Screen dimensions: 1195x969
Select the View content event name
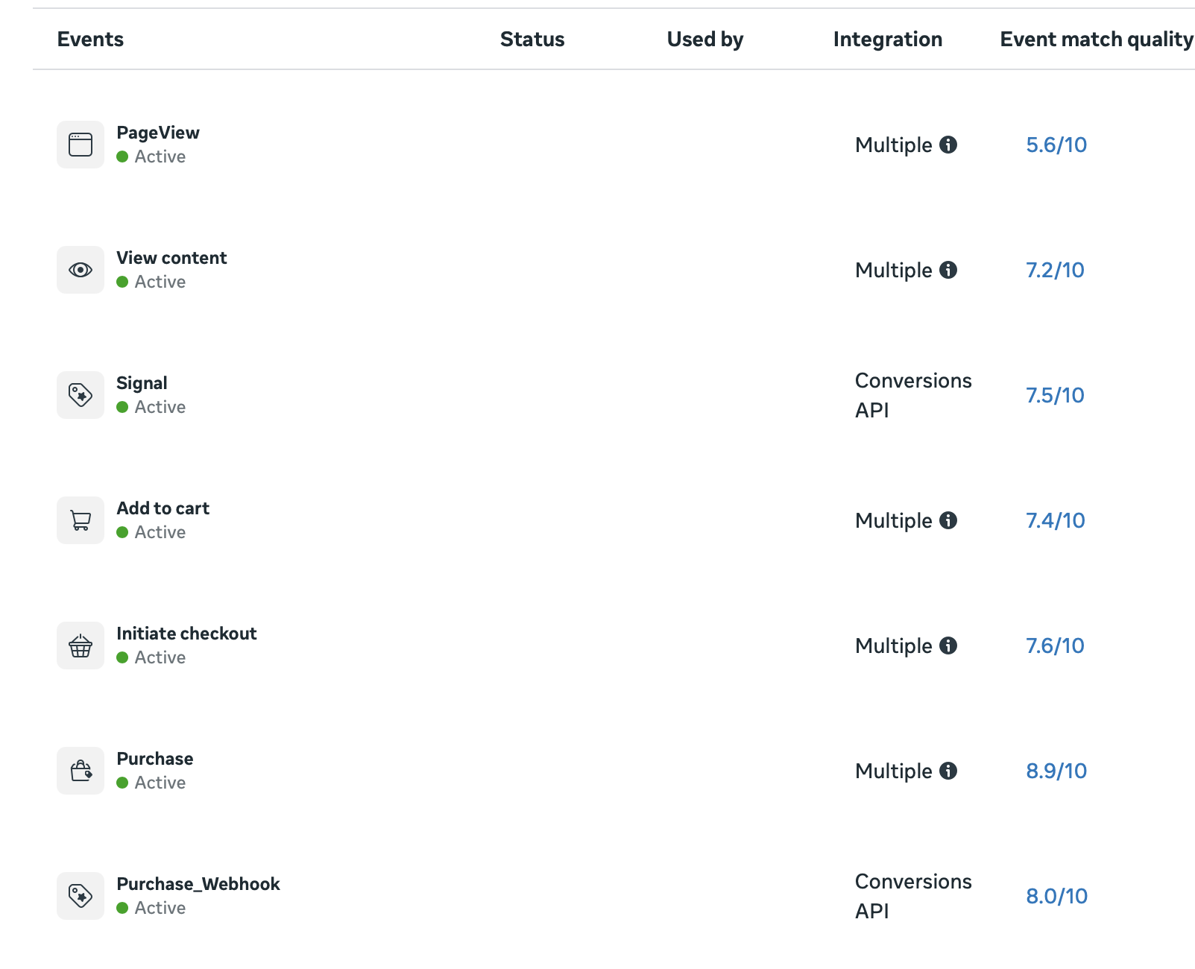pos(171,258)
